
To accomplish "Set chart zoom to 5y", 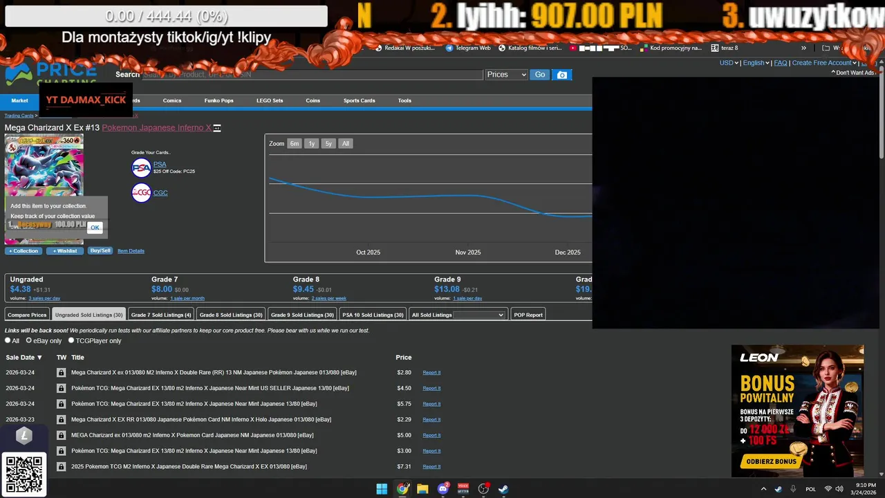I will tap(328, 144).
